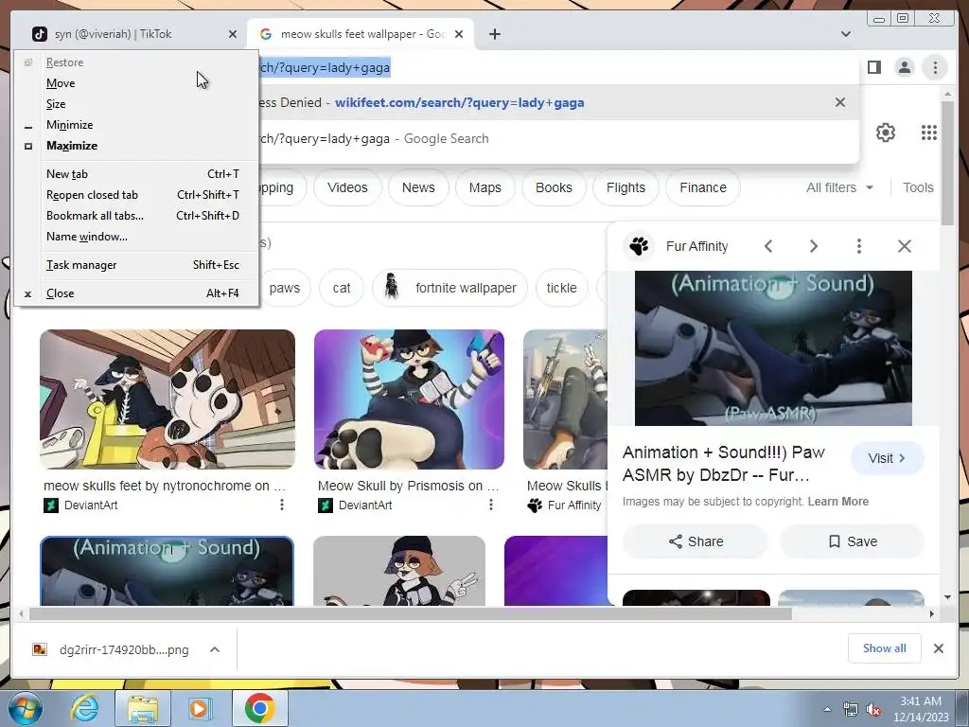Show all downloads

[x=885, y=648]
